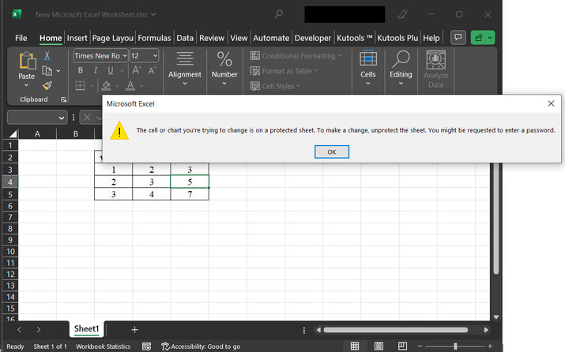Toggle Bold formatting

click(81, 70)
